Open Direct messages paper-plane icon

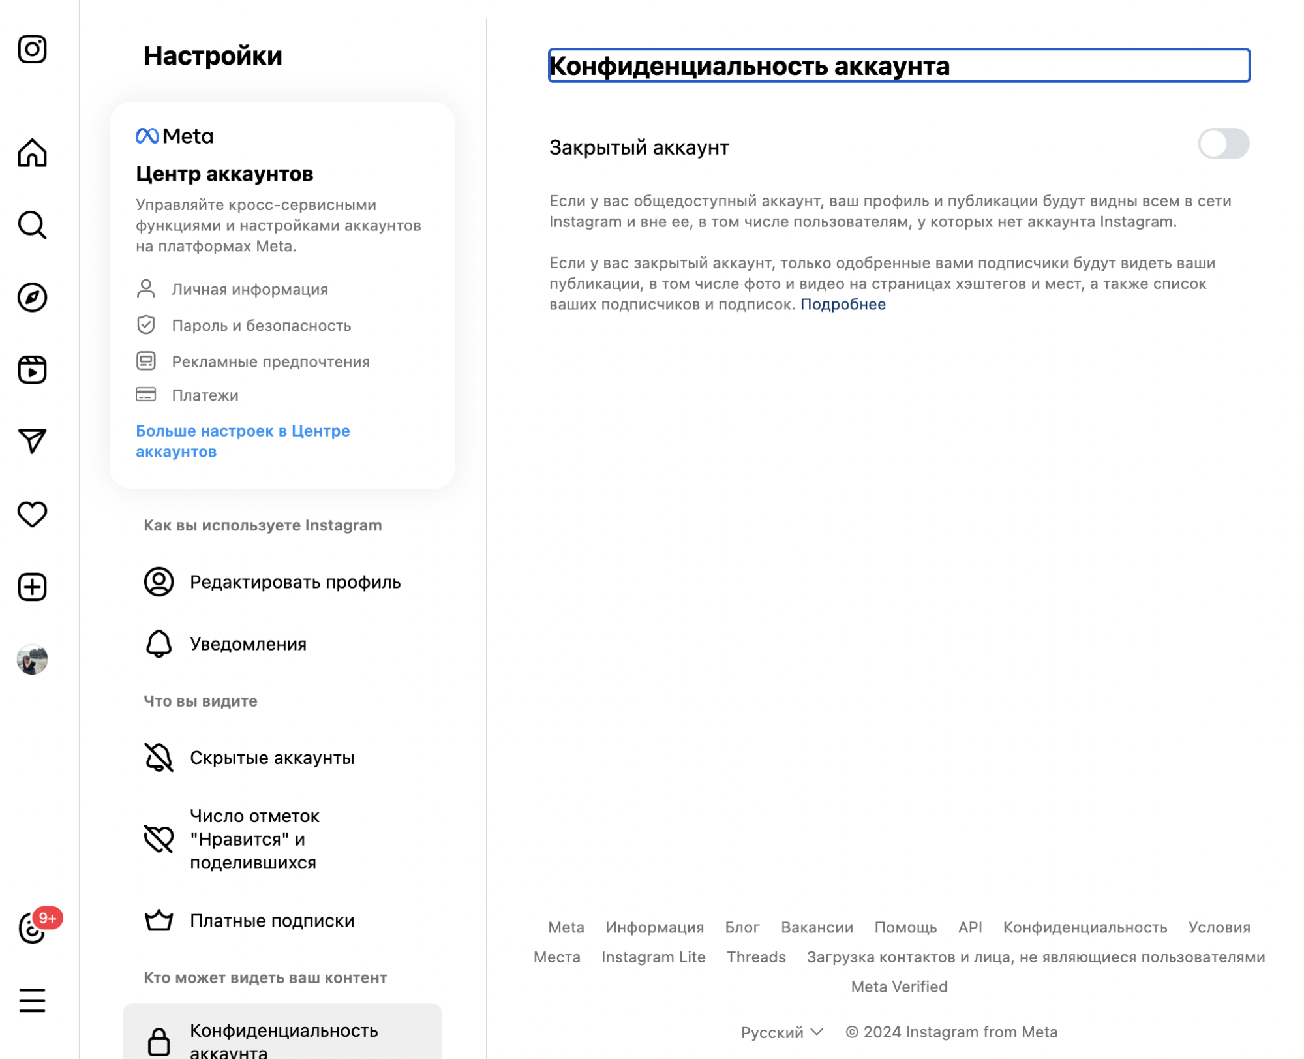tap(32, 442)
